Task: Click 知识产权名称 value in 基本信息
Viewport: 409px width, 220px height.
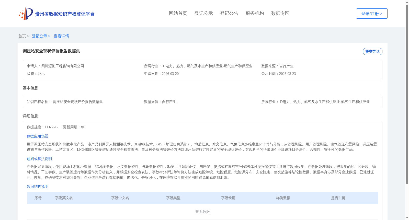Action: [78, 102]
